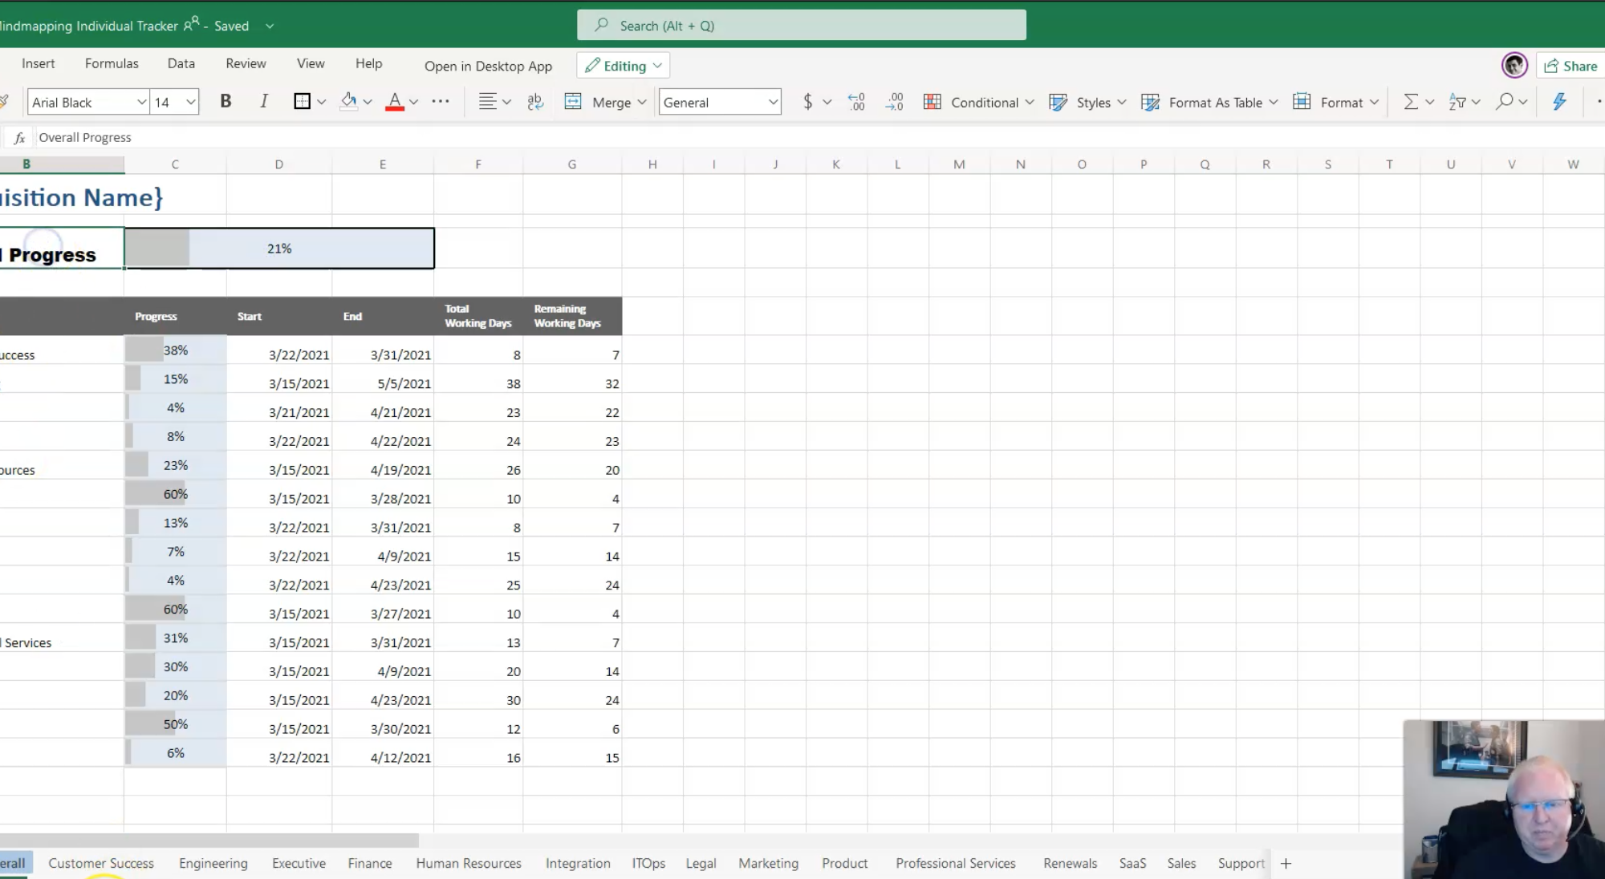Open Sort and Filter

click(x=1457, y=102)
